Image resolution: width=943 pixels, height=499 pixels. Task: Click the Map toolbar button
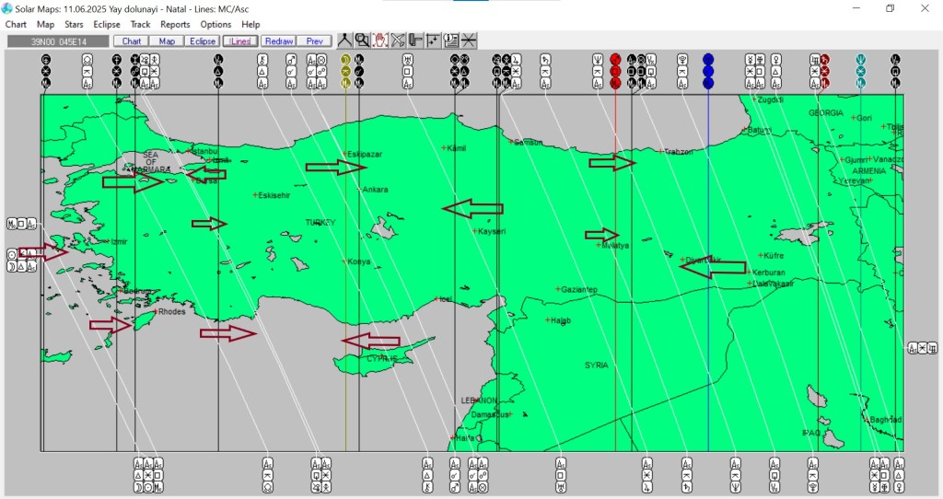(167, 41)
